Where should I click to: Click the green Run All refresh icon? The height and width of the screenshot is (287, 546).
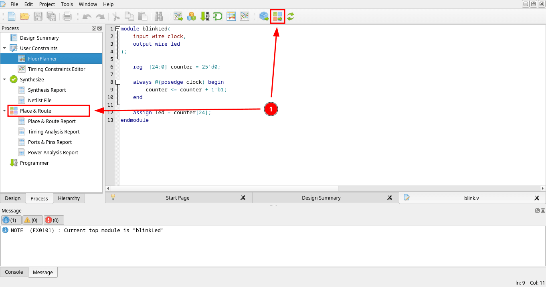(x=291, y=16)
